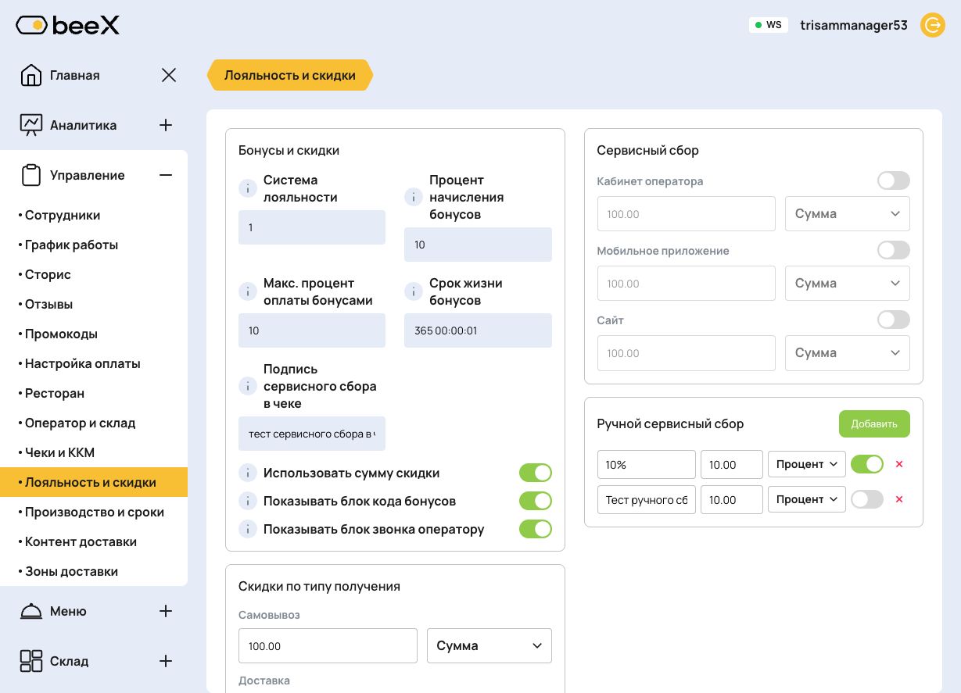Open Контент доставки in the sidebar
Screen dimensions: 961x693
pyautogui.click(x=94, y=541)
